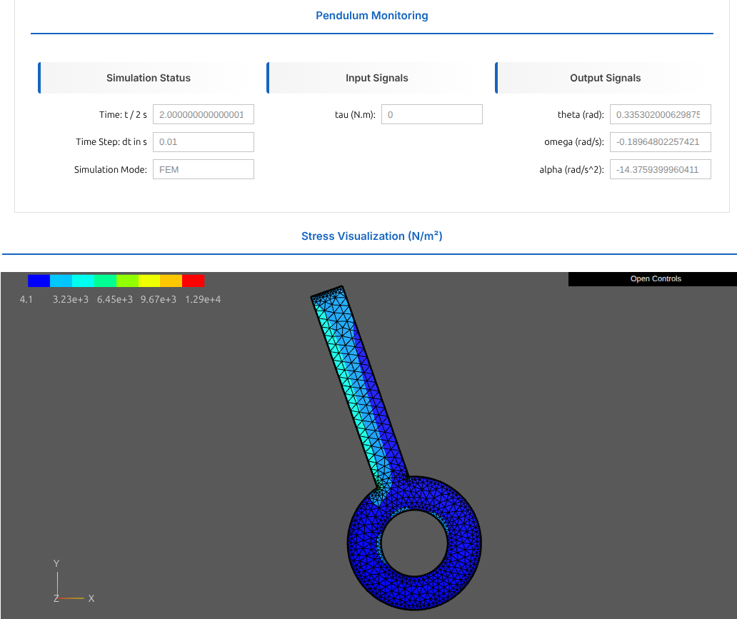Click the 1.29e+4 legend maximum value
Viewport: 737px width, 619px height.
(203, 299)
